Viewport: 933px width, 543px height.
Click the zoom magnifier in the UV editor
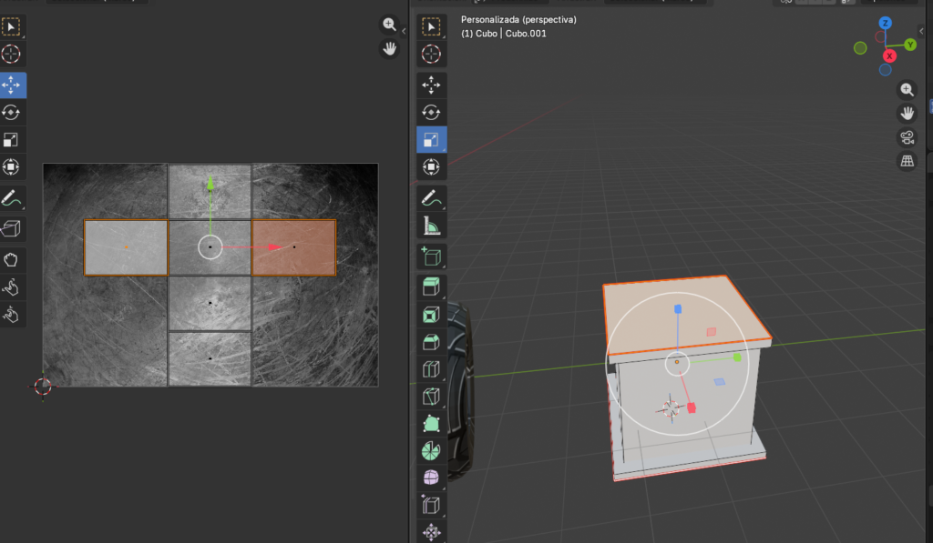[x=389, y=25]
